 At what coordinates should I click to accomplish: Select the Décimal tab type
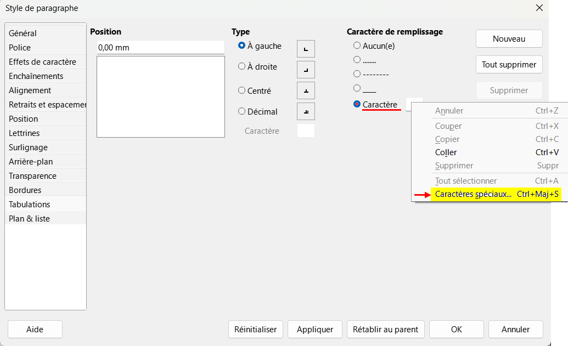click(257, 111)
